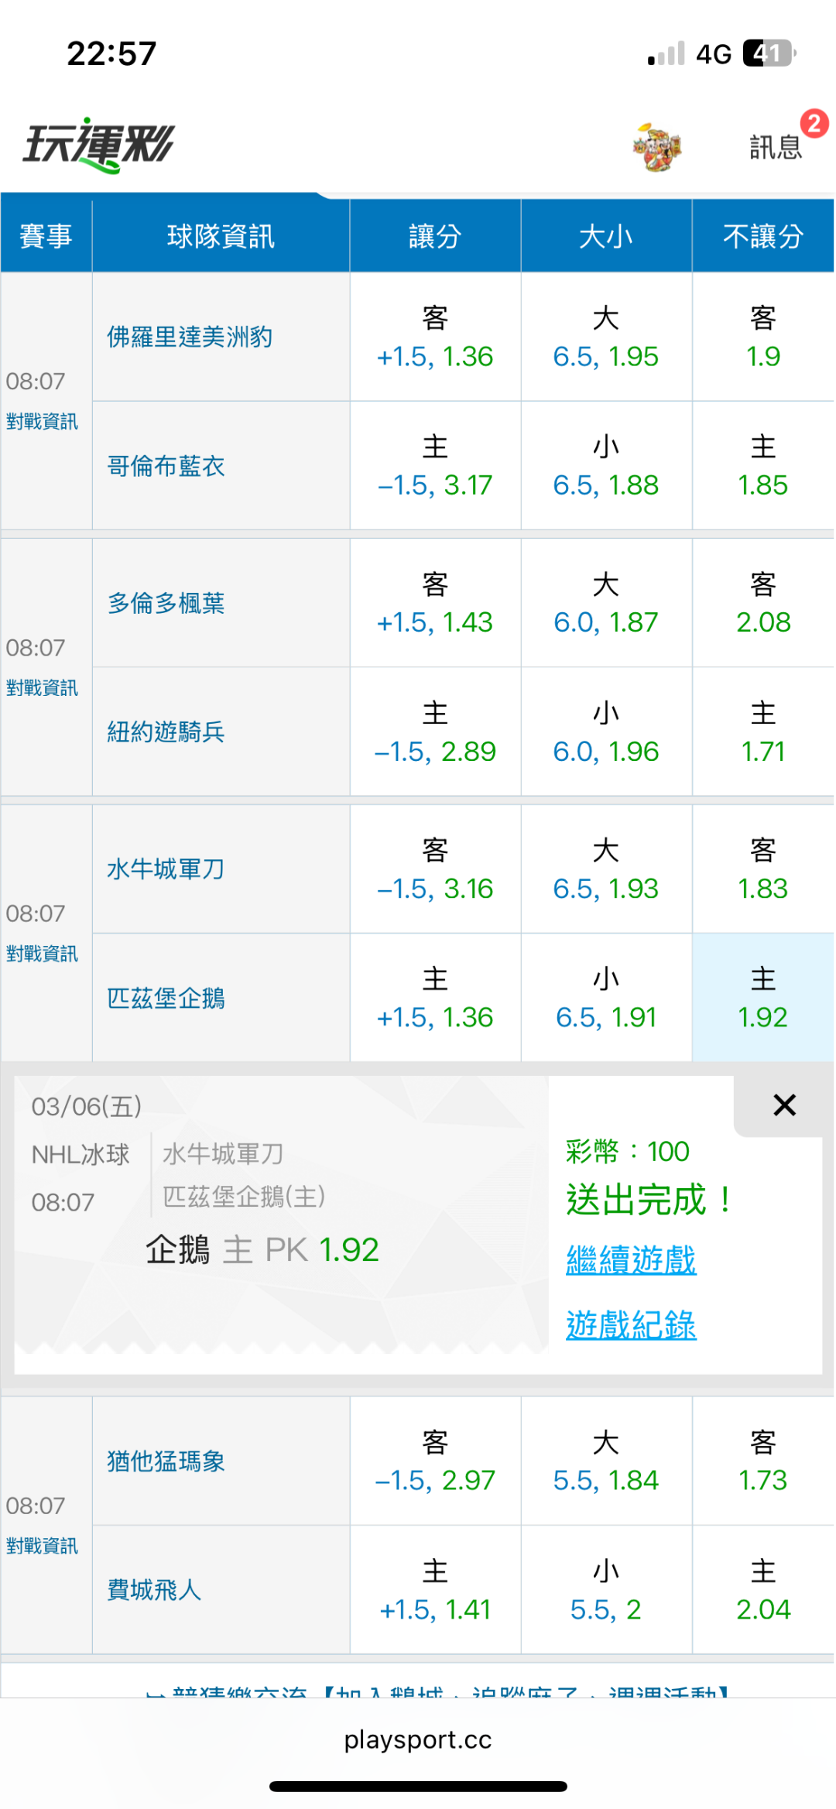Viewport: 836px width, 1809px height.
Task: Open 訊息 messages with 2 notifications
Action: [776, 146]
